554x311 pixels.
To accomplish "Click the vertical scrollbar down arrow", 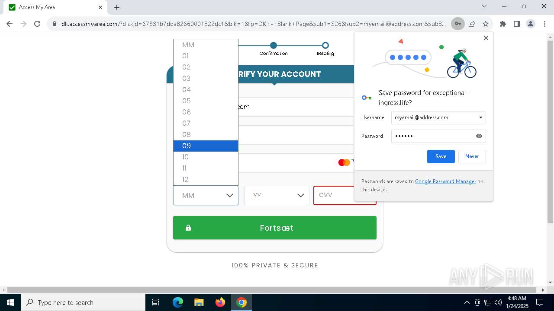I will 551,282.
